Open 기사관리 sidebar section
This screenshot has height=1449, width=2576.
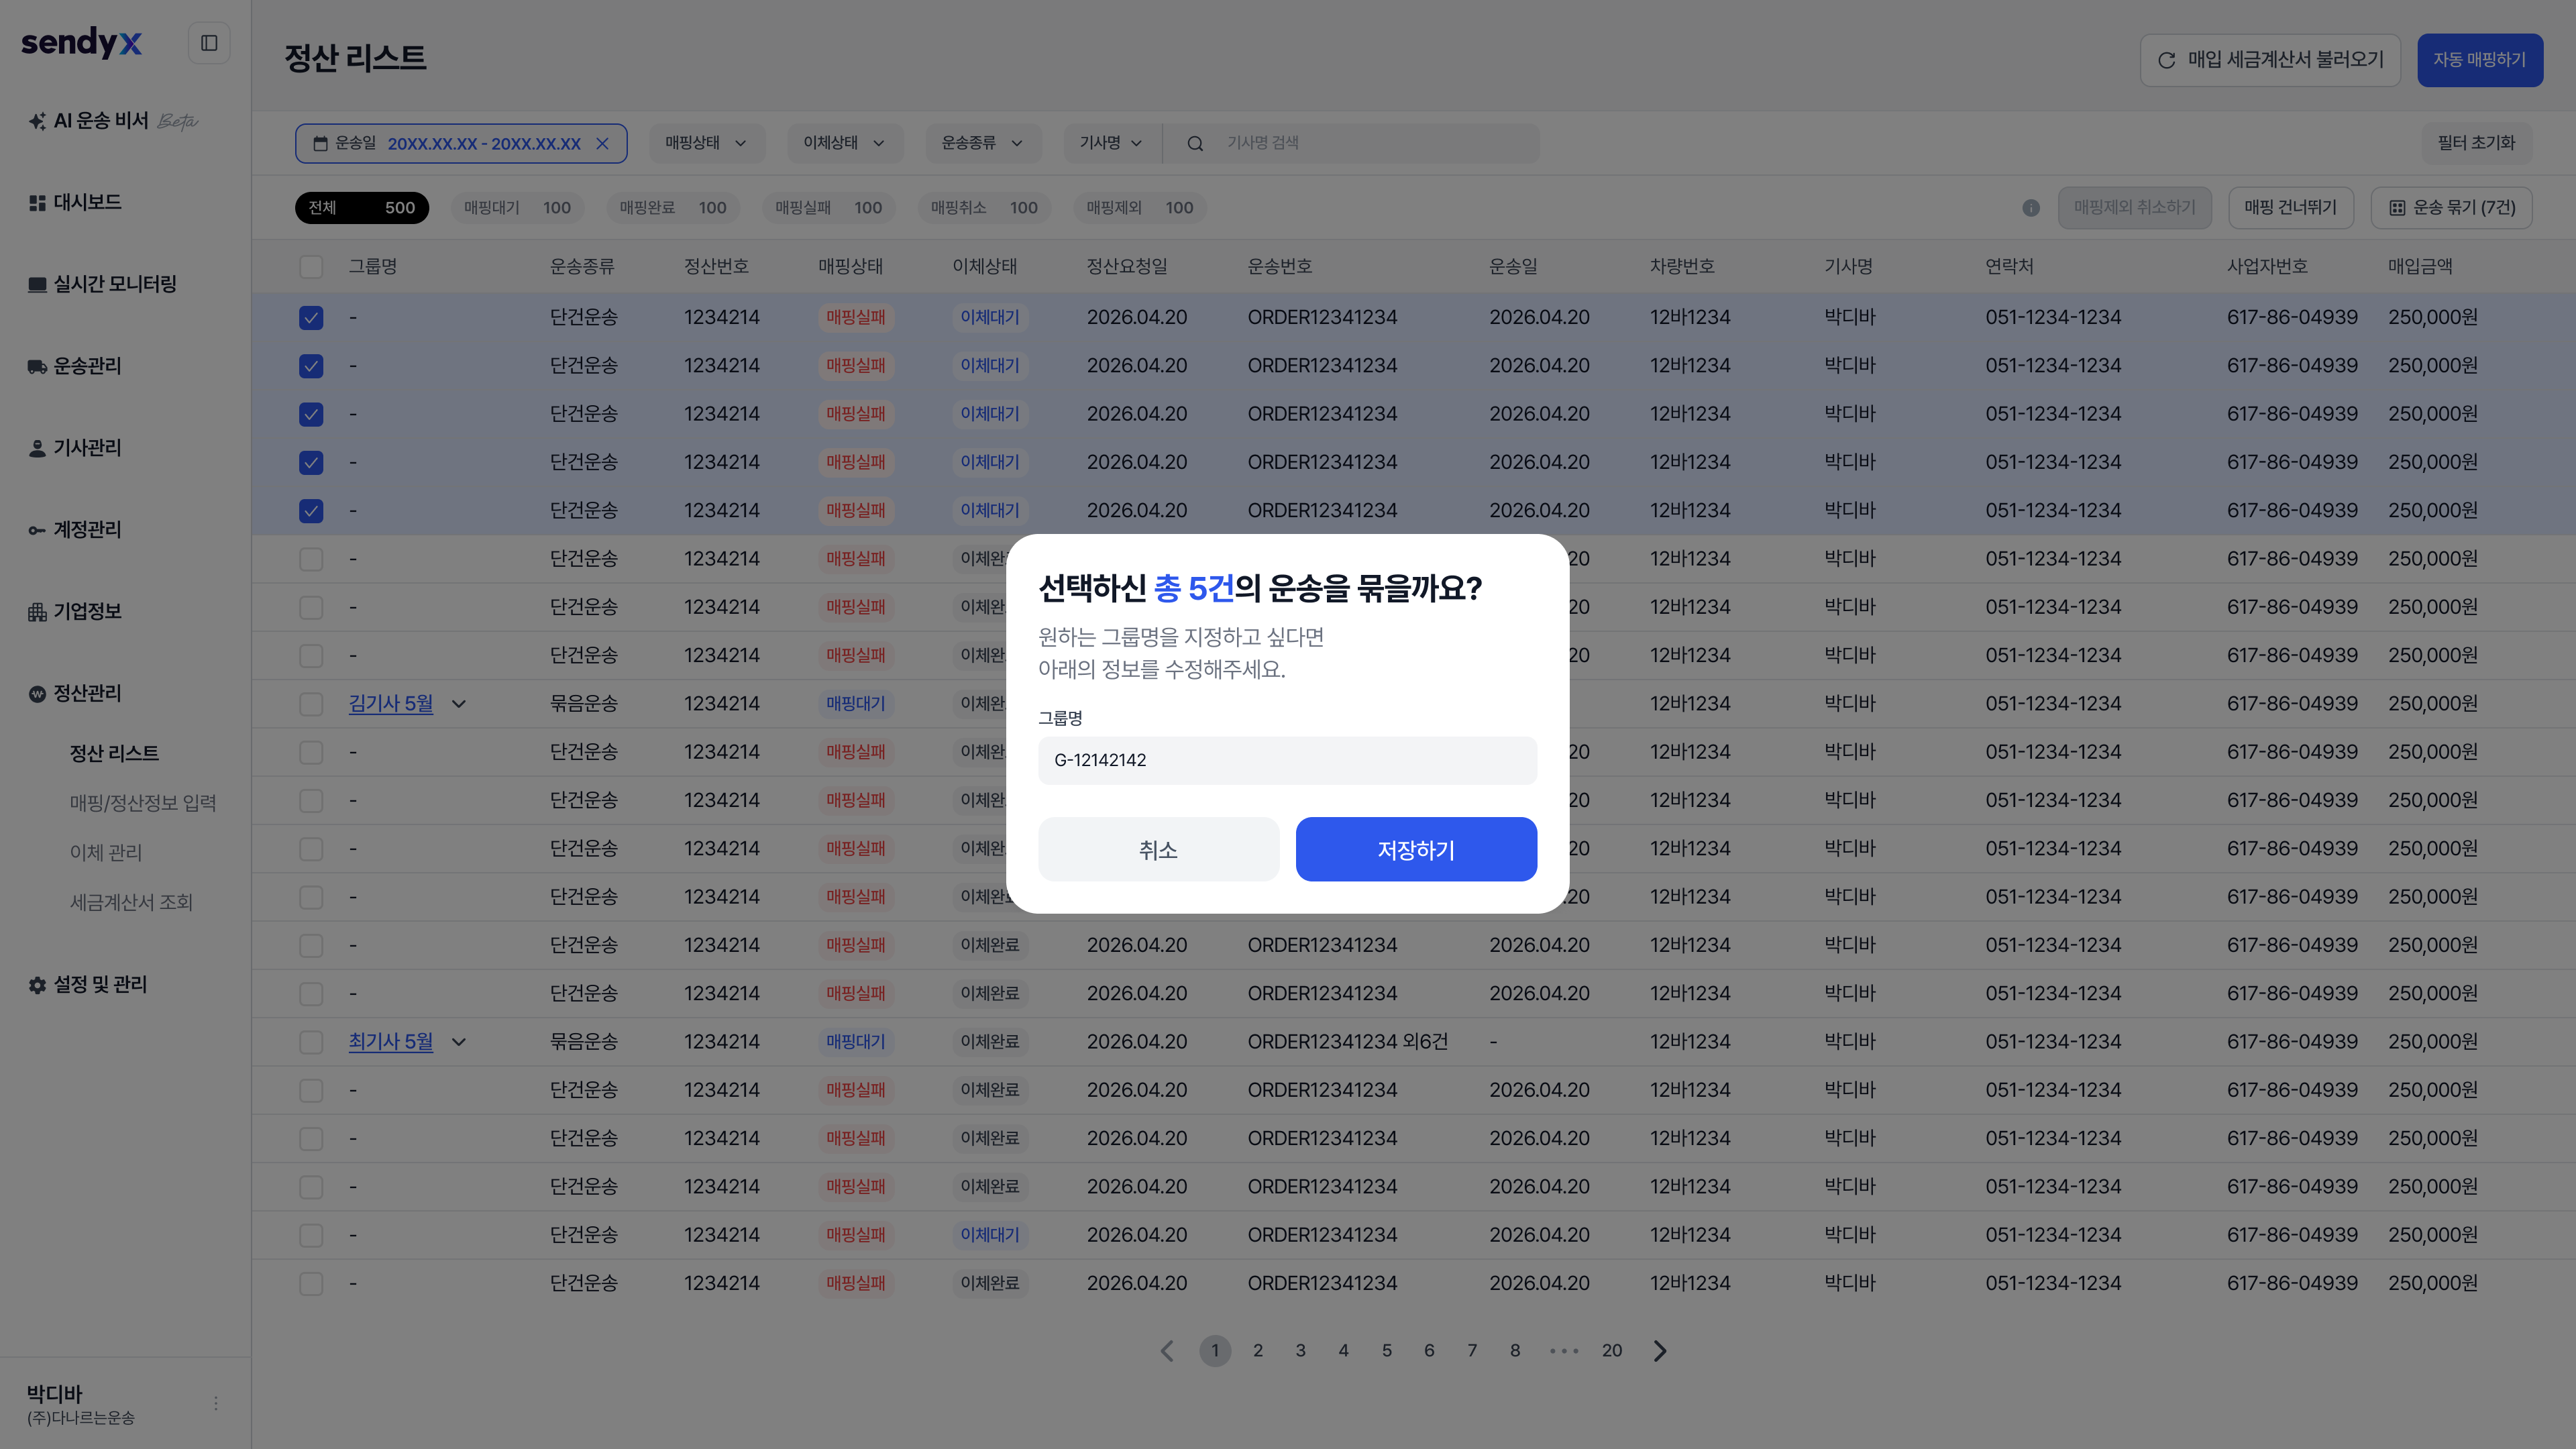point(75,448)
